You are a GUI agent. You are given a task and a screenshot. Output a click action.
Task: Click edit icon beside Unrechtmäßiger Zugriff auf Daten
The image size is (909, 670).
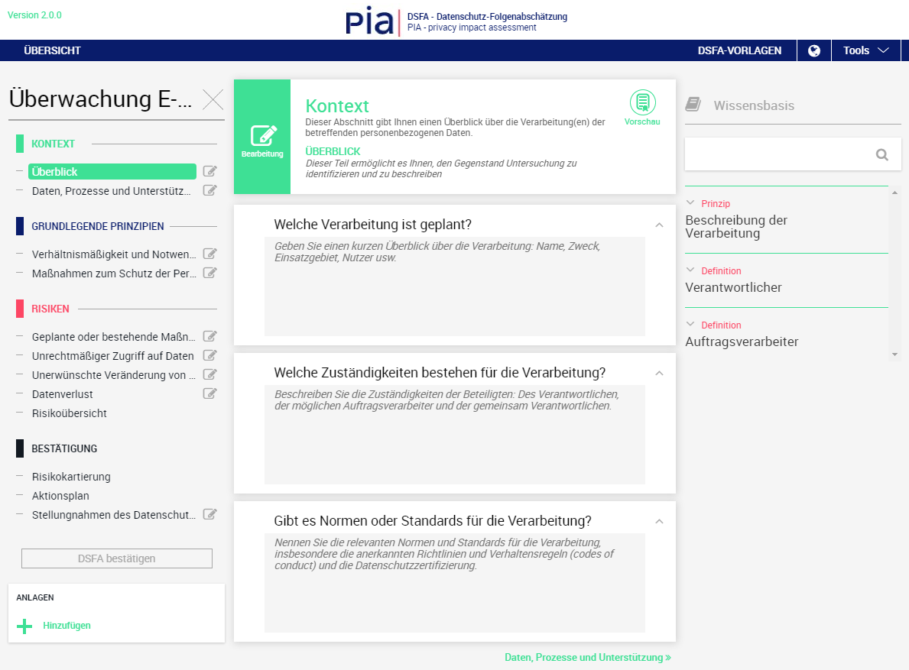tap(209, 356)
